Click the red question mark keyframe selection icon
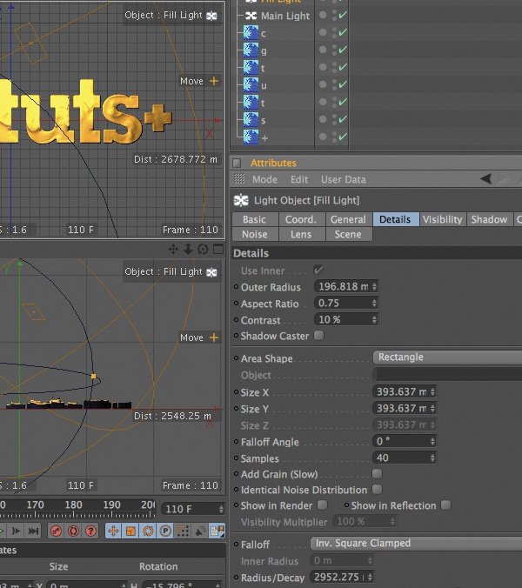The image size is (522, 588). (x=90, y=531)
